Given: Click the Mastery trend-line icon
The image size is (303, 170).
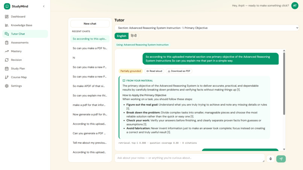Looking at the screenshot, I should coord(7,51).
